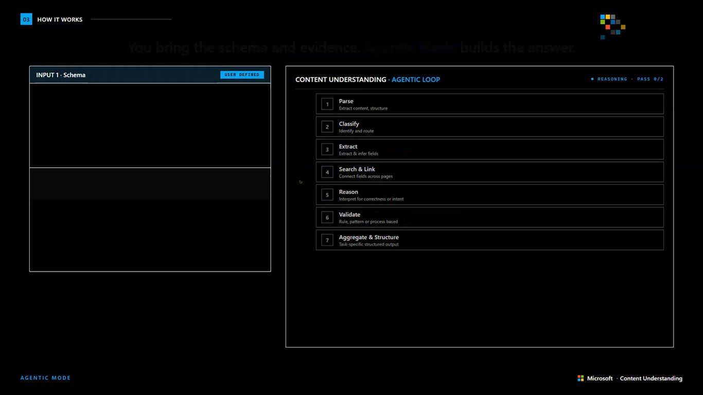Click the Microsoft logo in the footer
This screenshot has width=703, height=395.
pyautogui.click(x=581, y=378)
